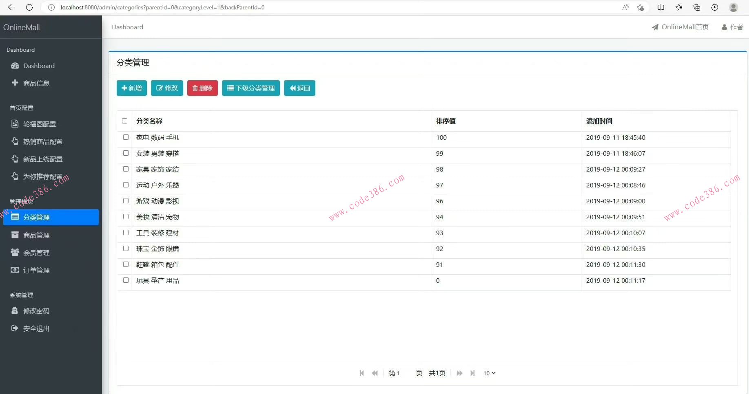Check the 女装 男装 穿搭 row checkbox
This screenshot has height=394, width=749.
[126, 153]
